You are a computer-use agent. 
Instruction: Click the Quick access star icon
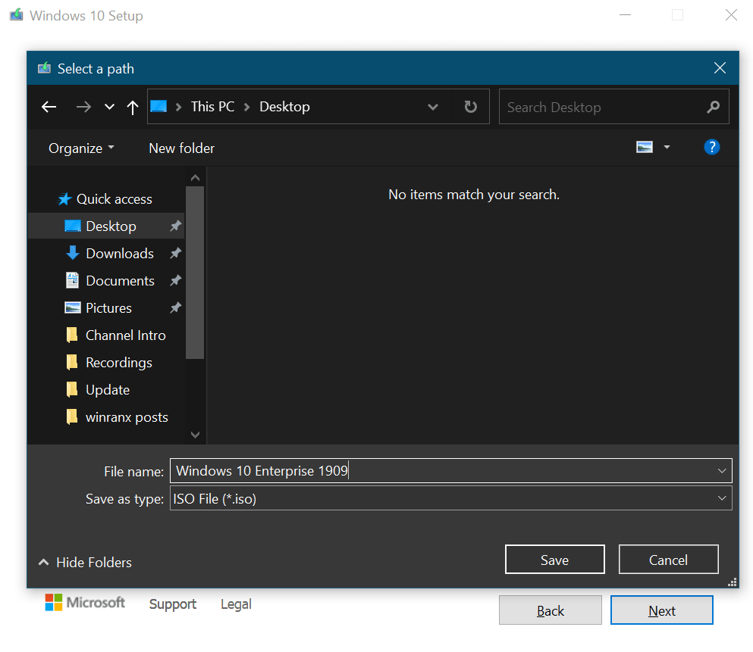[64, 199]
